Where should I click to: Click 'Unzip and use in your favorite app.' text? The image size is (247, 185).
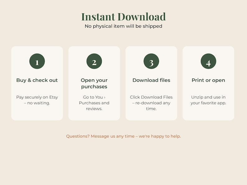tap(208, 100)
